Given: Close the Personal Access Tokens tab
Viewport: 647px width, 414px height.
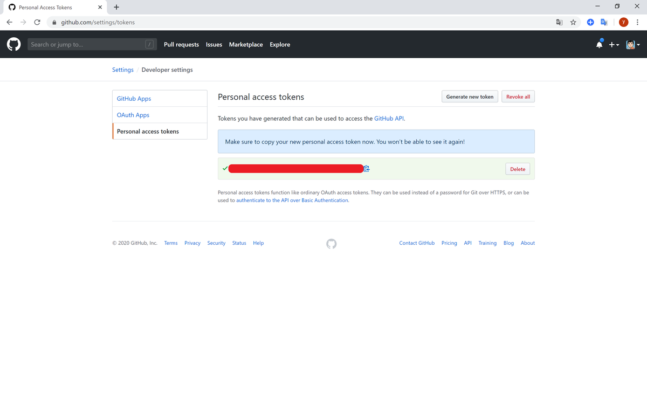Looking at the screenshot, I should [x=100, y=8].
